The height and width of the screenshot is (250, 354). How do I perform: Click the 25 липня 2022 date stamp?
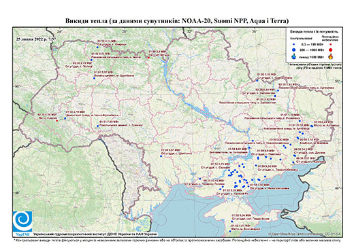[36, 39]
